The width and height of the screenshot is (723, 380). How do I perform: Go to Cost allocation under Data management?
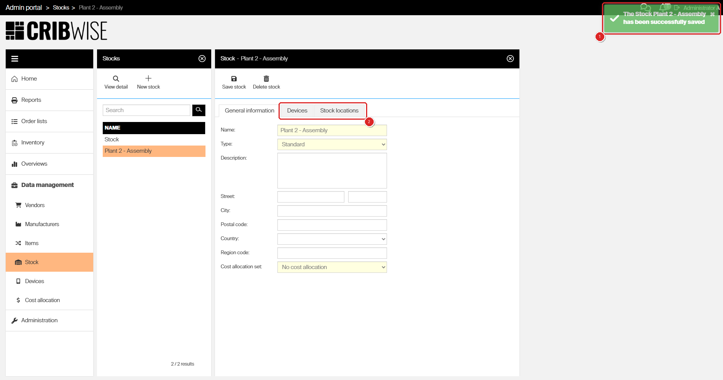click(49, 300)
